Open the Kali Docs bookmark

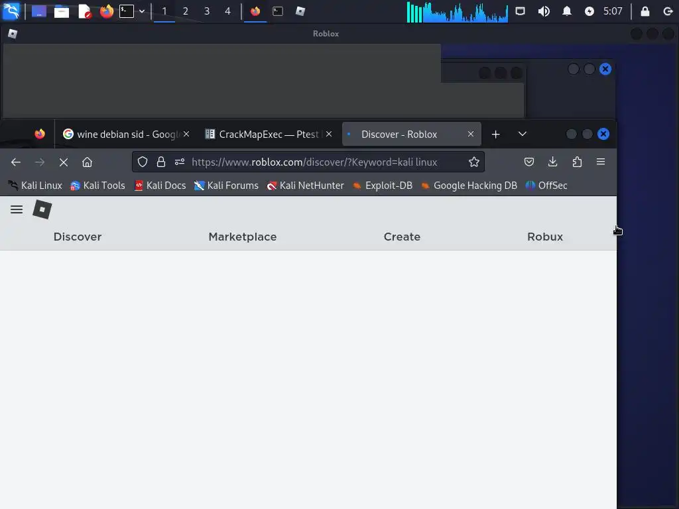click(160, 186)
